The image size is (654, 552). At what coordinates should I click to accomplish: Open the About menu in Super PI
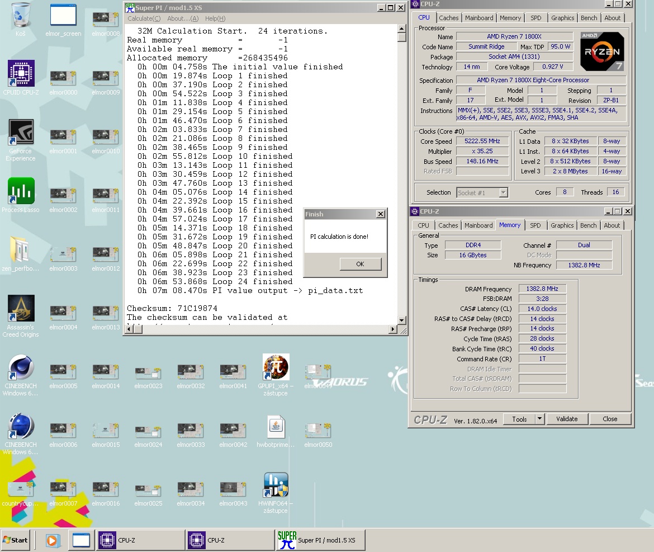point(183,18)
